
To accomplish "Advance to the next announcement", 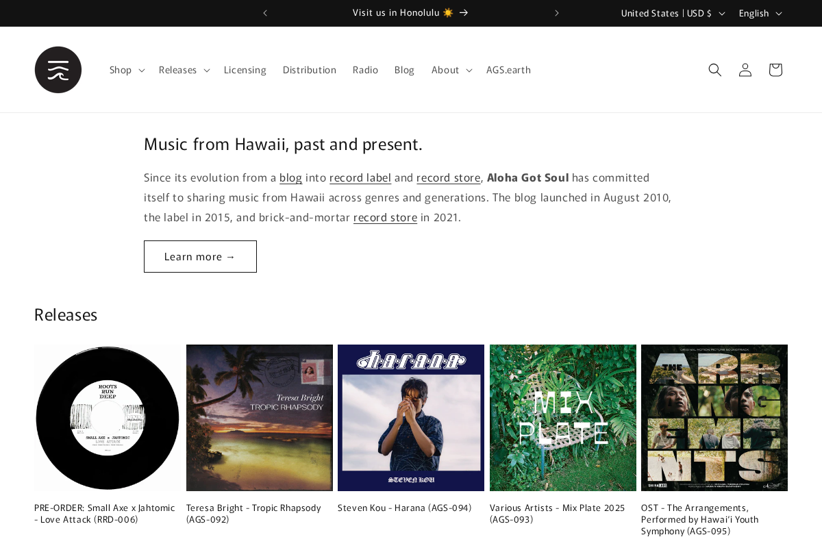I will [x=556, y=12].
